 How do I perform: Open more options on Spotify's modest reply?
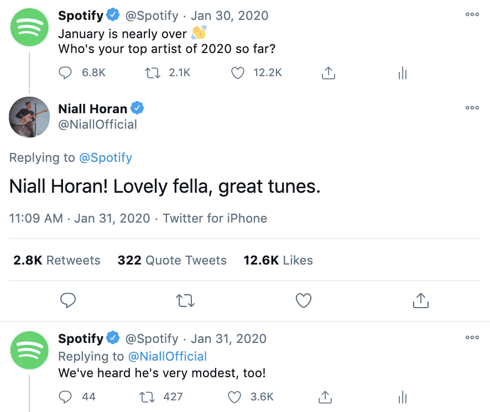472,337
